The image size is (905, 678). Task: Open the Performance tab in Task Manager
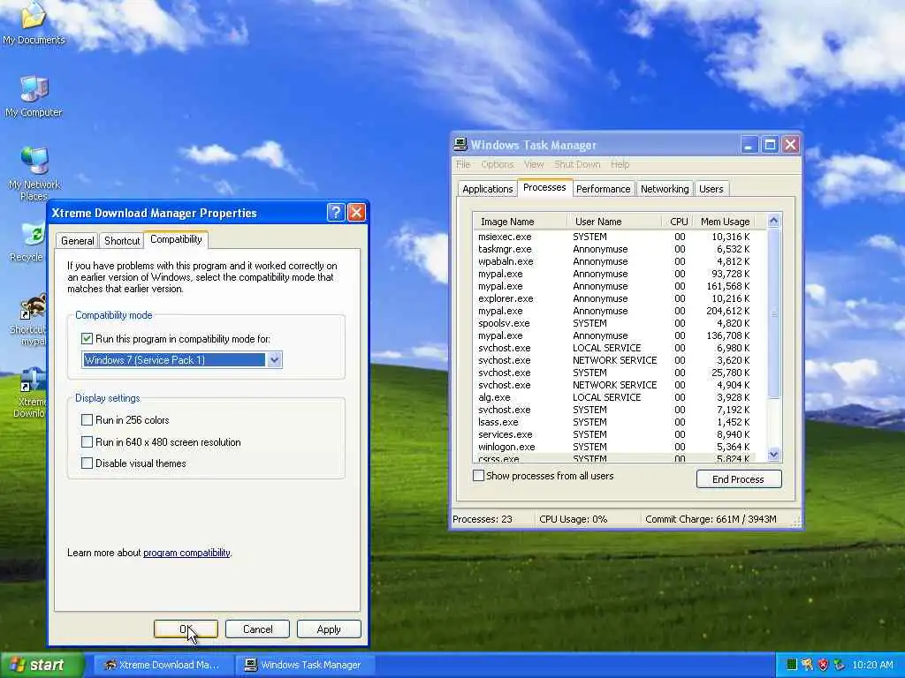coord(603,189)
